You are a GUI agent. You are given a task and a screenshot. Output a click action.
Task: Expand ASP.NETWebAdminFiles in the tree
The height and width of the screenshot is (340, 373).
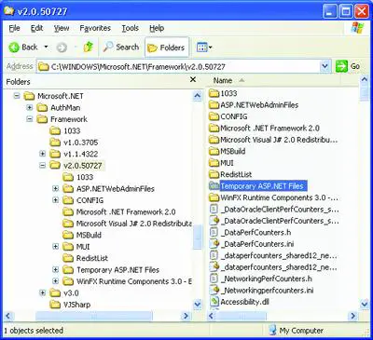click(x=56, y=188)
